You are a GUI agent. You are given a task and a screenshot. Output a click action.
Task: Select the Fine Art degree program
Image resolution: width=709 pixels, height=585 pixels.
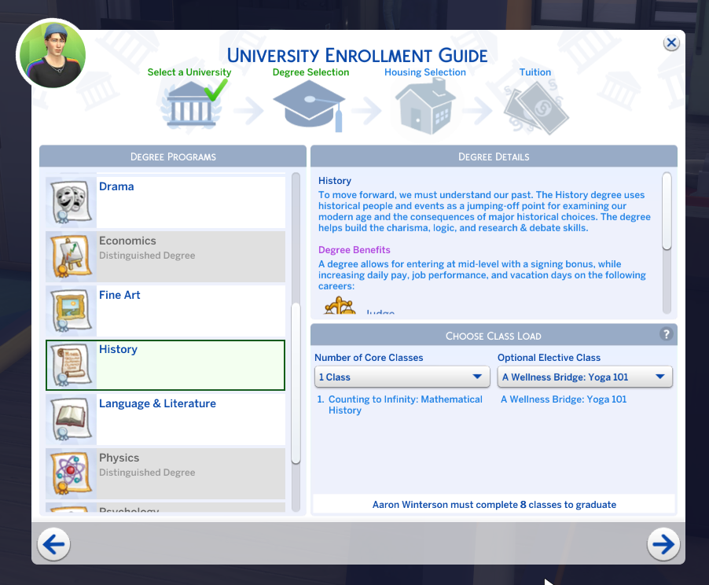[166, 311]
